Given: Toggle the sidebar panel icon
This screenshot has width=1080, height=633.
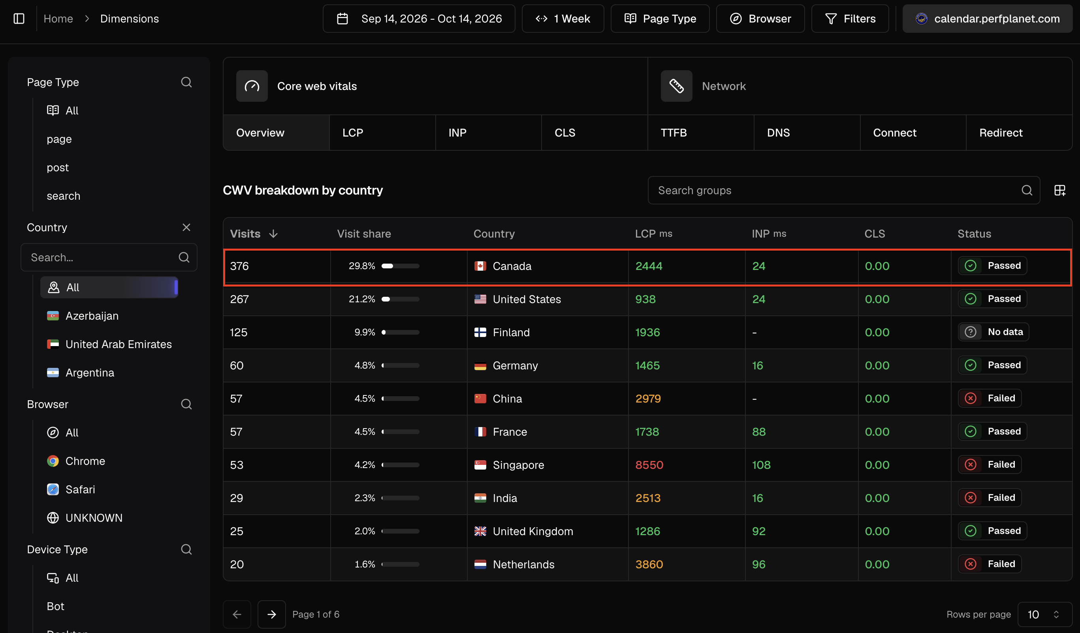Looking at the screenshot, I should [19, 19].
